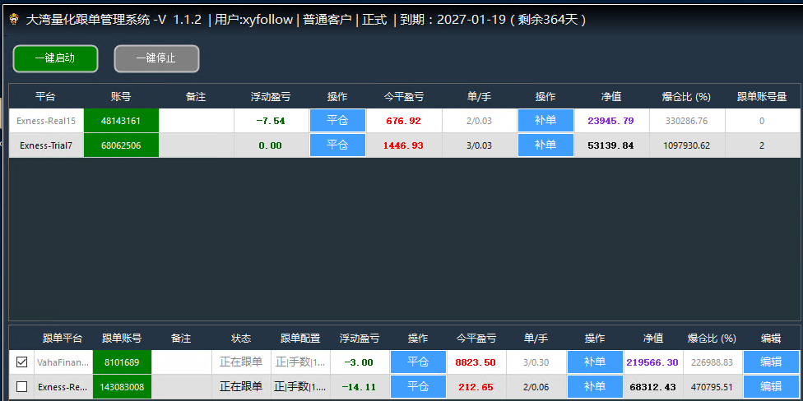Click 跟单配置 cell for 8101689
Viewport: 803px width, 401px height.
[300, 362]
